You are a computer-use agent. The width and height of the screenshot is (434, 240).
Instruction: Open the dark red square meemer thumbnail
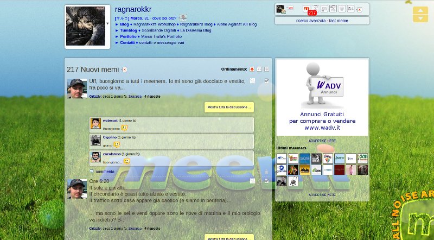[x=340, y=170]
